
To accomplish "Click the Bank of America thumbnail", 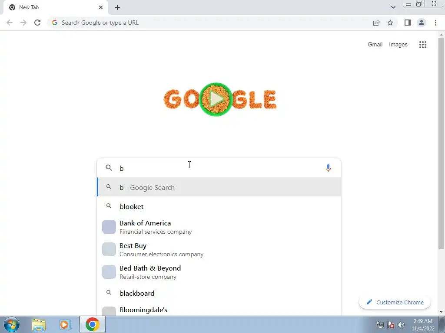I will pos(109,227).
